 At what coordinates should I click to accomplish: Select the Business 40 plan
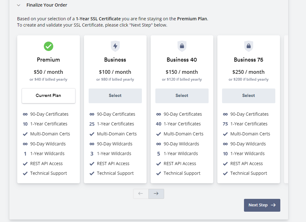[x=182, y=96]
